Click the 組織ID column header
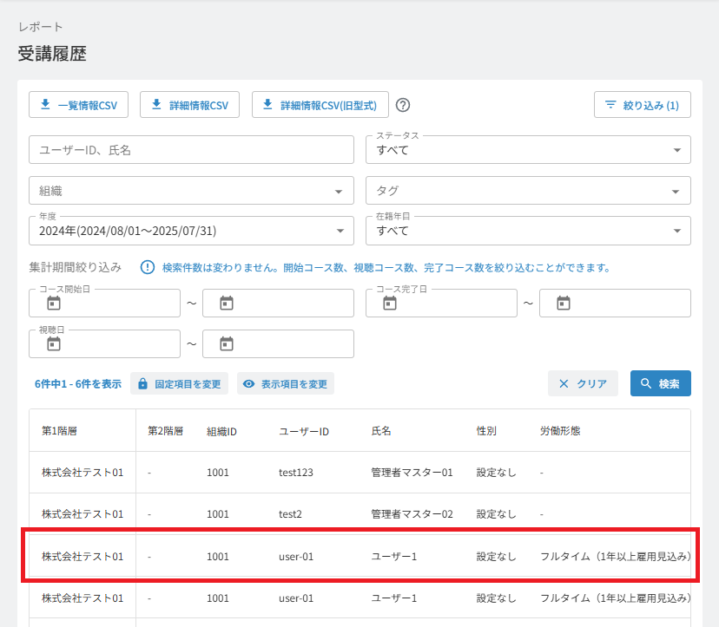Viewport: 719px width, 627px height. [x=221, y=431]
